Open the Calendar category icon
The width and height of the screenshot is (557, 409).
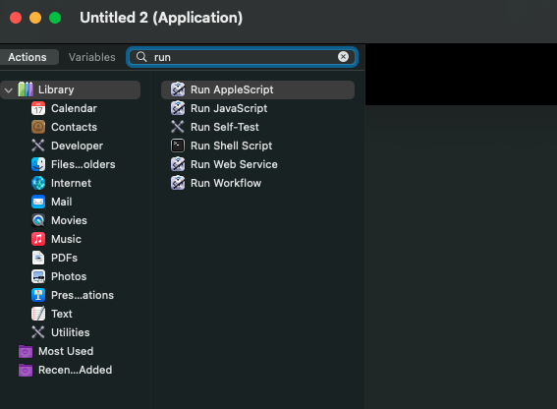point(38,108)
